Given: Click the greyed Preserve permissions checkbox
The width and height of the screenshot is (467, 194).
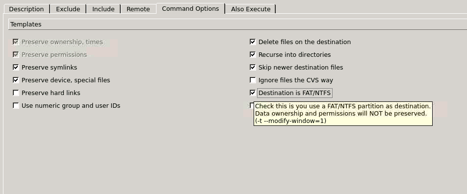Looking at the screenshot, I should (x=16, y=55).
